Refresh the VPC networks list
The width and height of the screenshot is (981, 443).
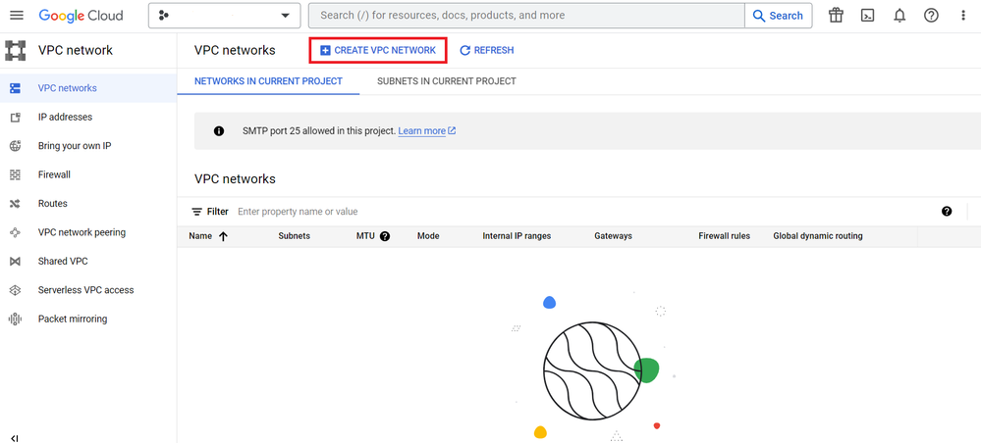[486, 50]
